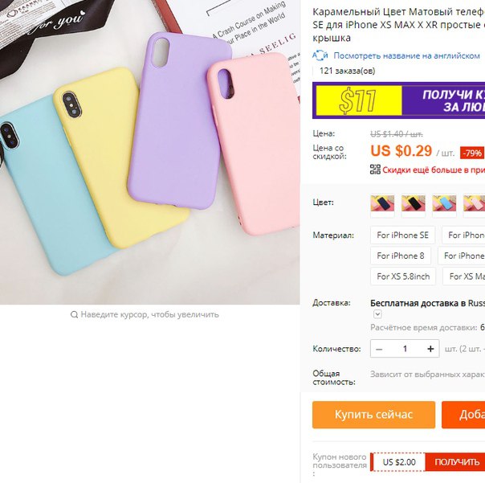
Task: Decrease quantity with the minus button
Action: point(379,349)
